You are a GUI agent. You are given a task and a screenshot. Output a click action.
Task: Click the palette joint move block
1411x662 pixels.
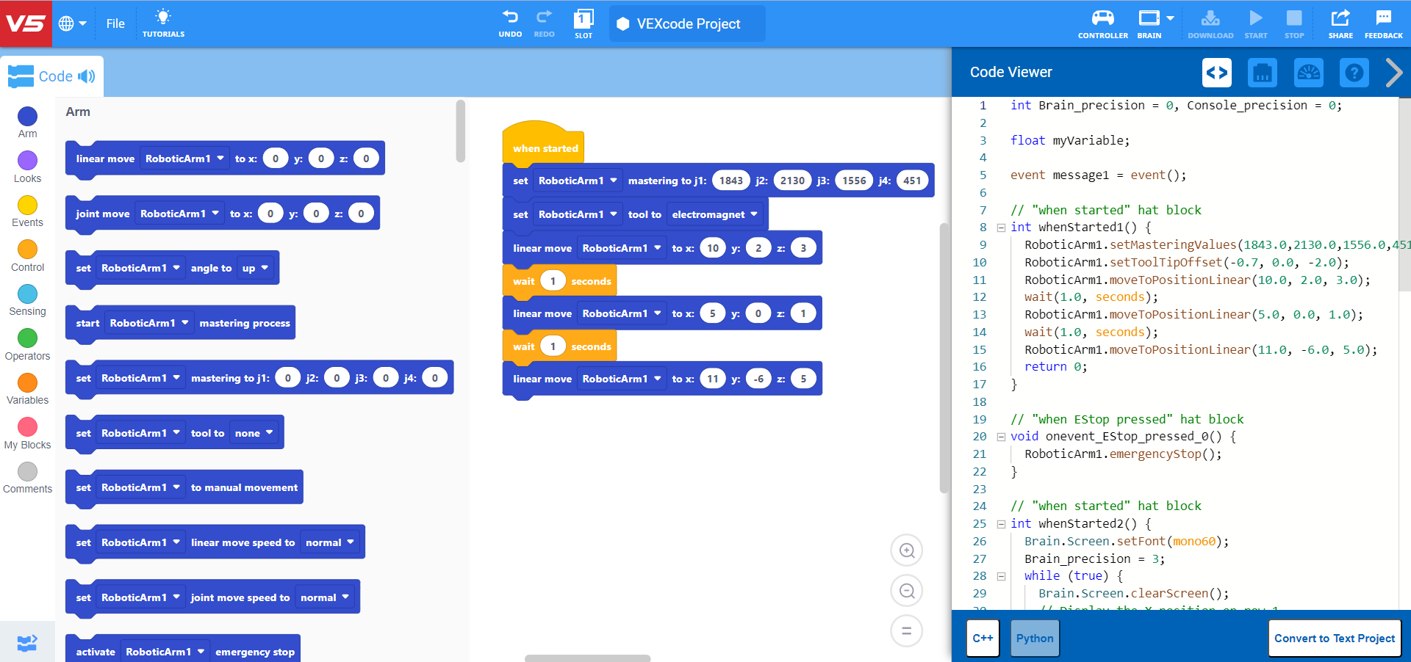[x=222, y=214]
